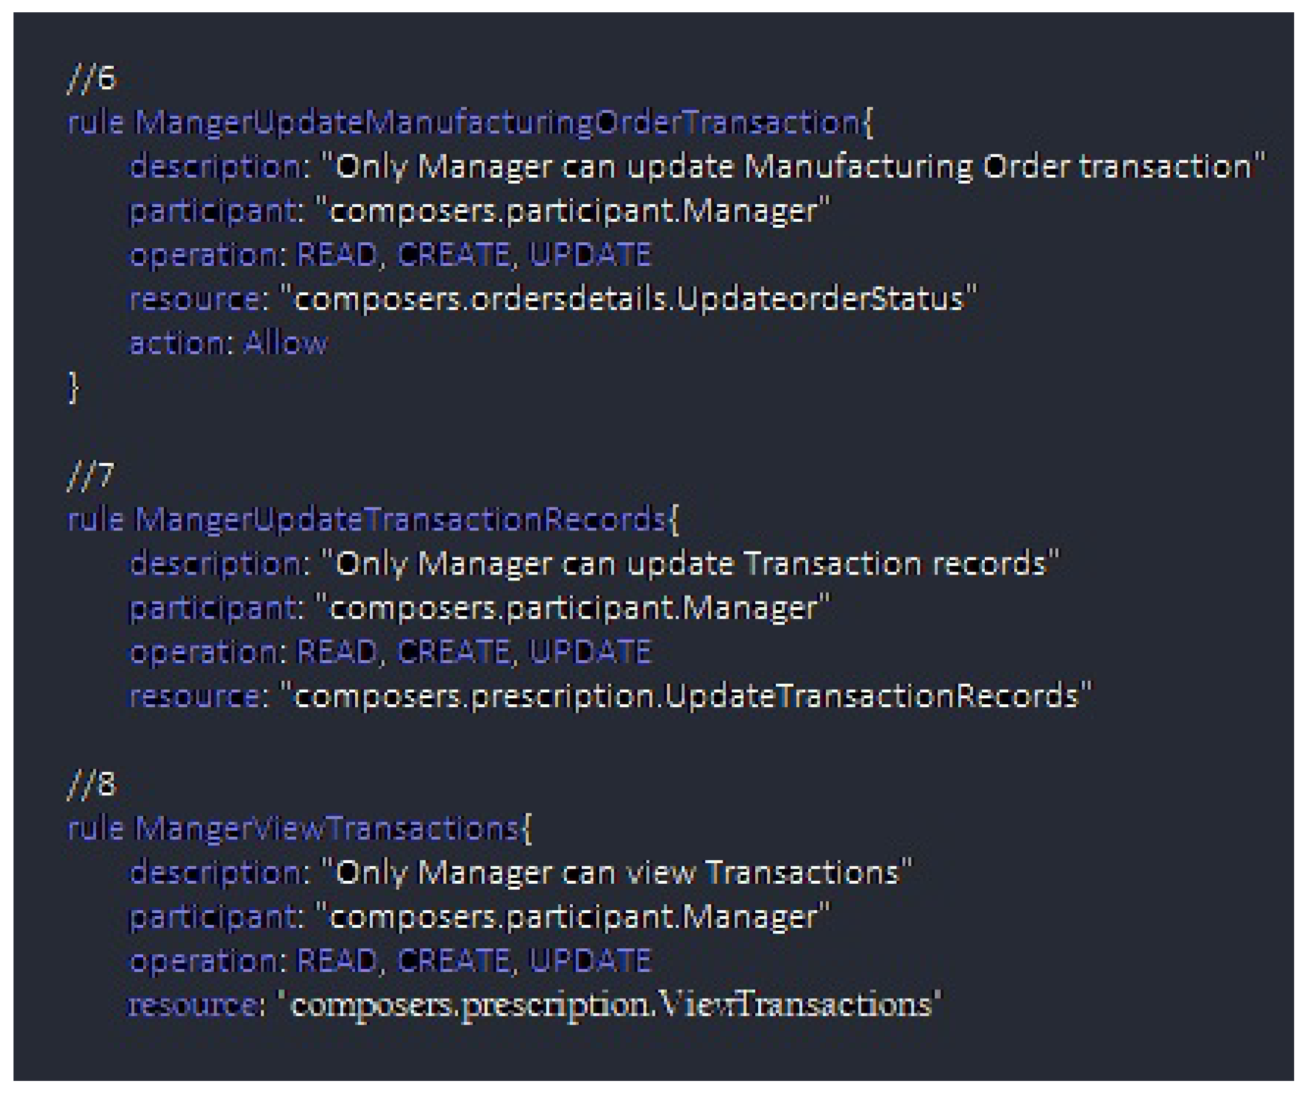Image resolution: width=1307 pixels, height=1095 pixels.
Task: Click rule name MangerUpdateManufacturingOrderTransaction
Action: coord(496,123)
